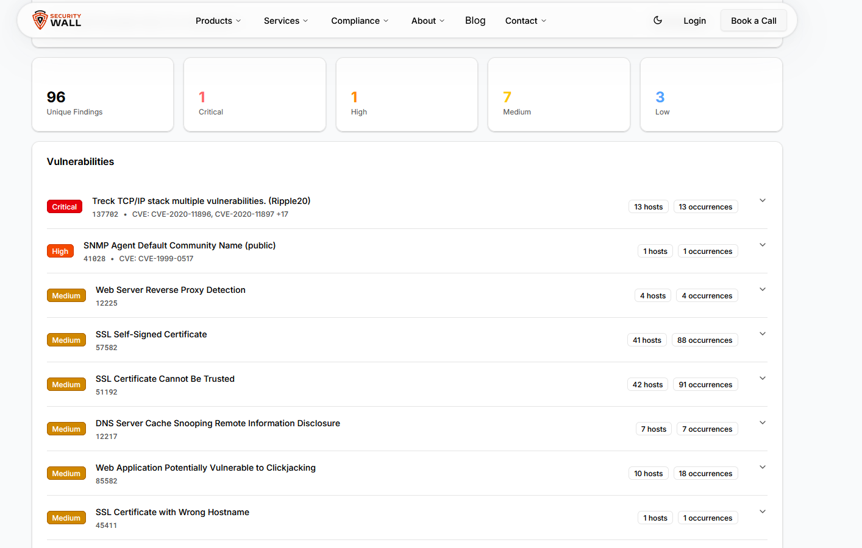This screenshot has height=548, width=862.
Task: Go to the Blog page
Action: click(x=475, y=21)
